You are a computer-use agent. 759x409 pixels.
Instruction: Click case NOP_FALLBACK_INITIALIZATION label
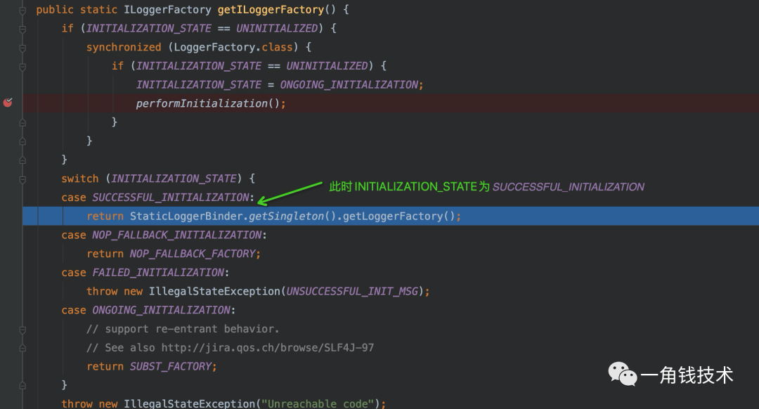click(x=164, y=235)
